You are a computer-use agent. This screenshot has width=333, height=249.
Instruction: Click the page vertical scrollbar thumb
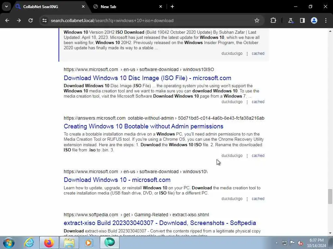[330, 196]
